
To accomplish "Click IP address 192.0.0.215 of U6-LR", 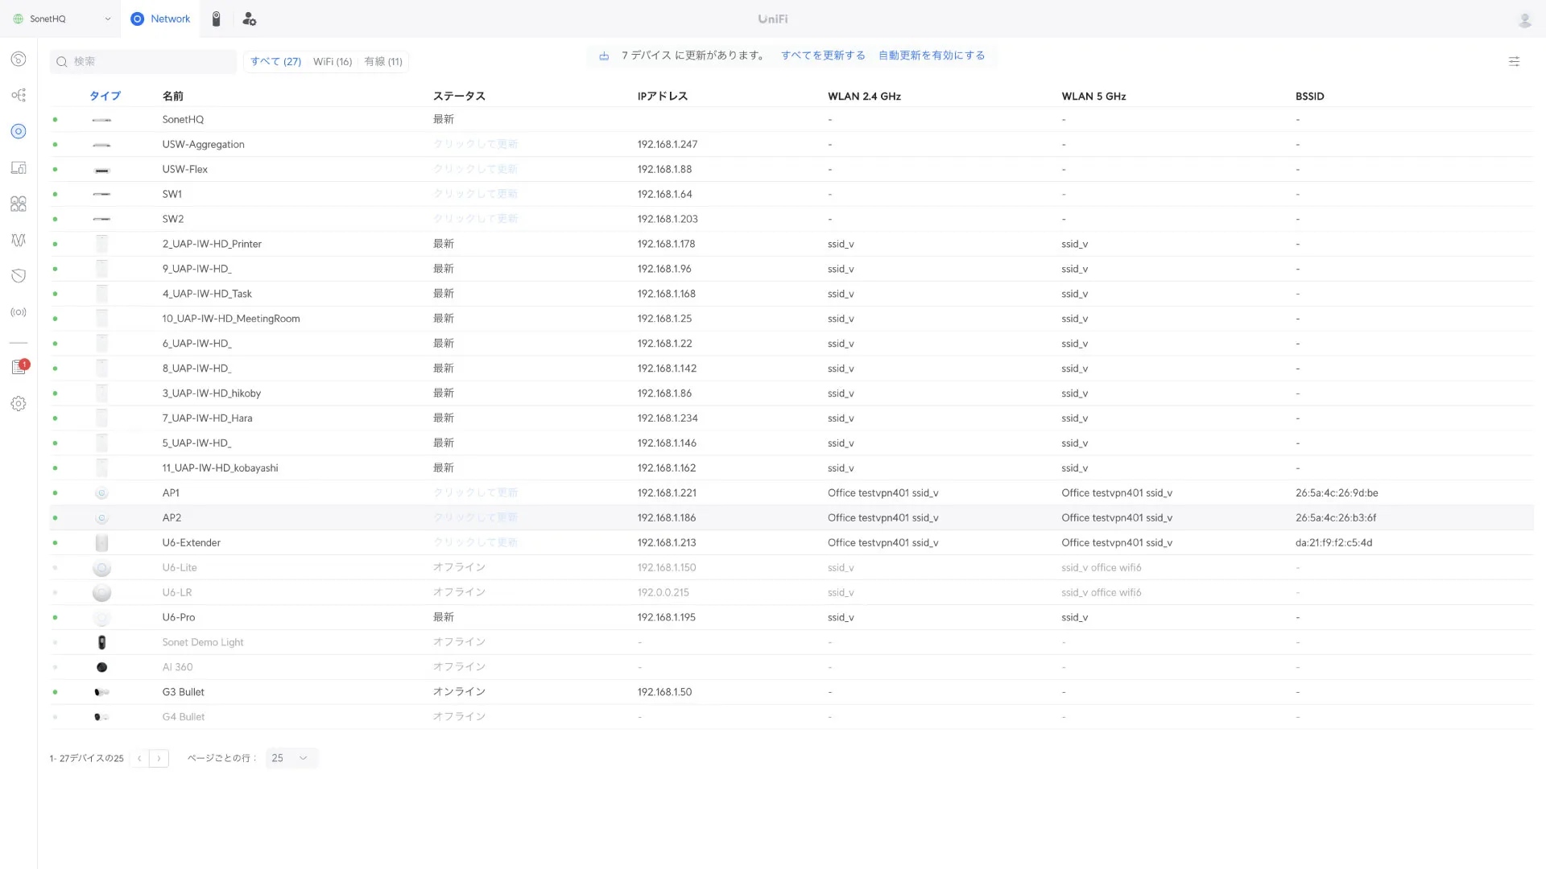I will 663,593.
